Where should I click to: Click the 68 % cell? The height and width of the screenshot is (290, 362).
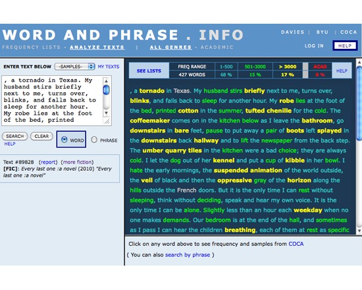(226, 74)
